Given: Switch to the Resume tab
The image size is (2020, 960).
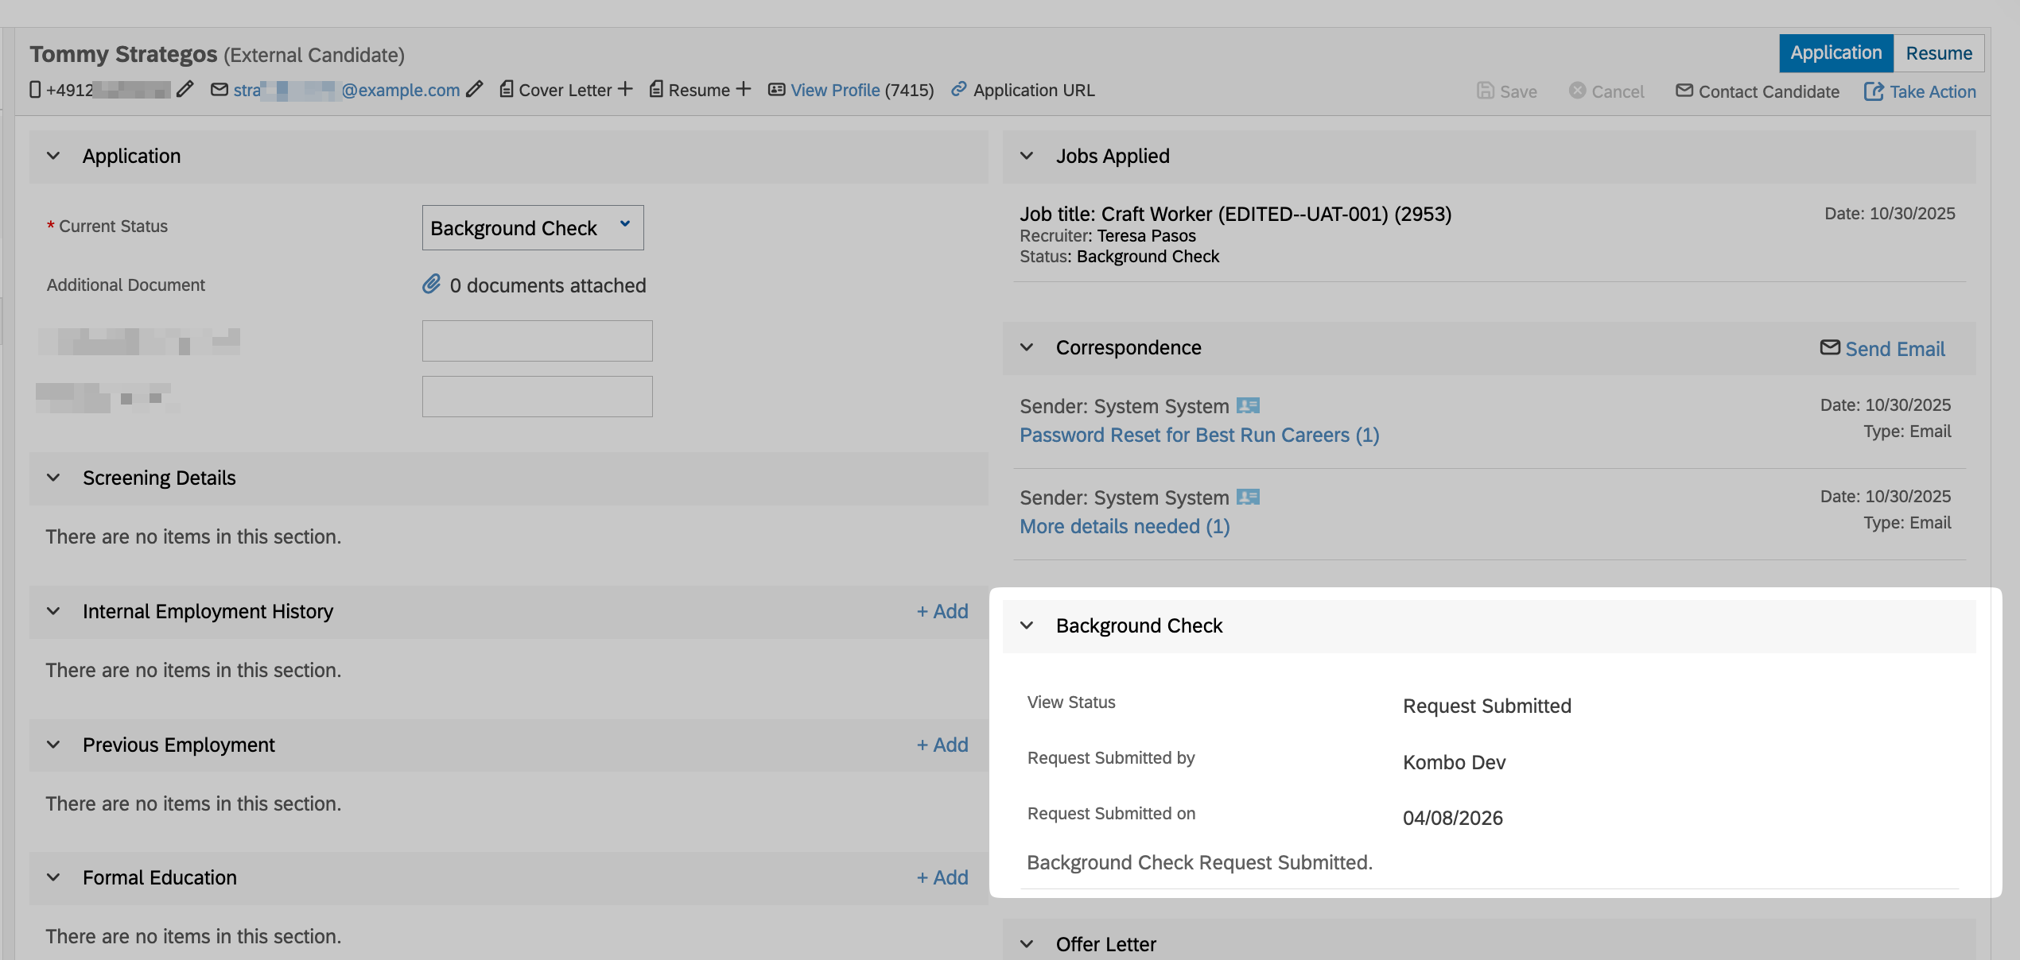Looking at the screenshot, I should click(x=1938, y=53).
